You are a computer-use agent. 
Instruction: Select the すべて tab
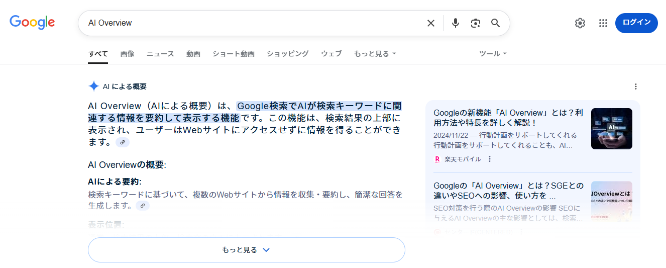pyautogui.click(x=98, y=54)
